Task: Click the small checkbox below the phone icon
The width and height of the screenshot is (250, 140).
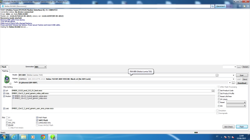Action: pos(10,84)
